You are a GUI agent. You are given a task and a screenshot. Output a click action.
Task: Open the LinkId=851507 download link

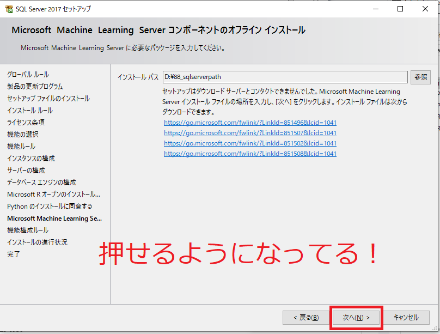pos(250,133)
